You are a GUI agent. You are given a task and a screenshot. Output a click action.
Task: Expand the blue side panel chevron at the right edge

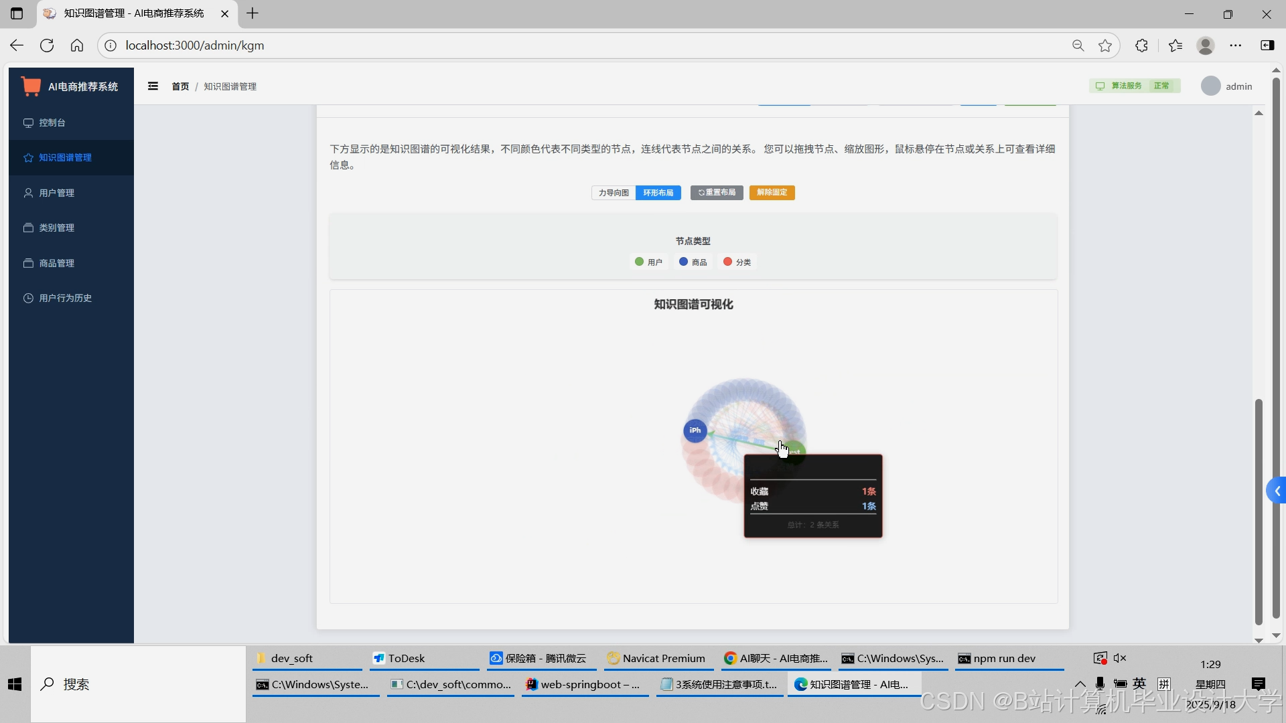(1277, 491)
